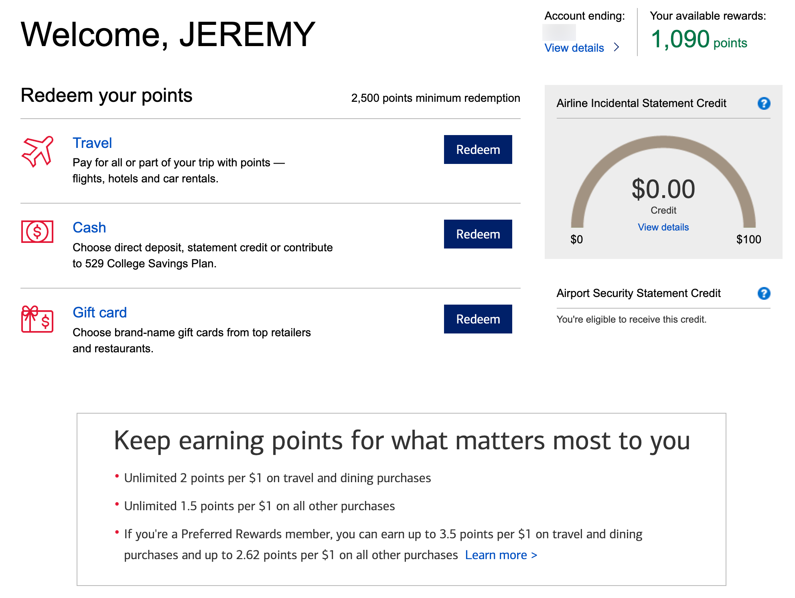Open the Gift card redemption link
The image size is (795, 598).
(x=99, y=313)
